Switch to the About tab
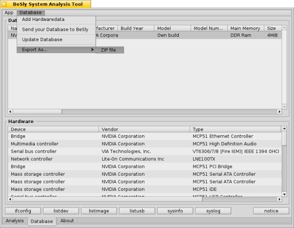This screenshot has width=294, height=228. click(67, 221)
